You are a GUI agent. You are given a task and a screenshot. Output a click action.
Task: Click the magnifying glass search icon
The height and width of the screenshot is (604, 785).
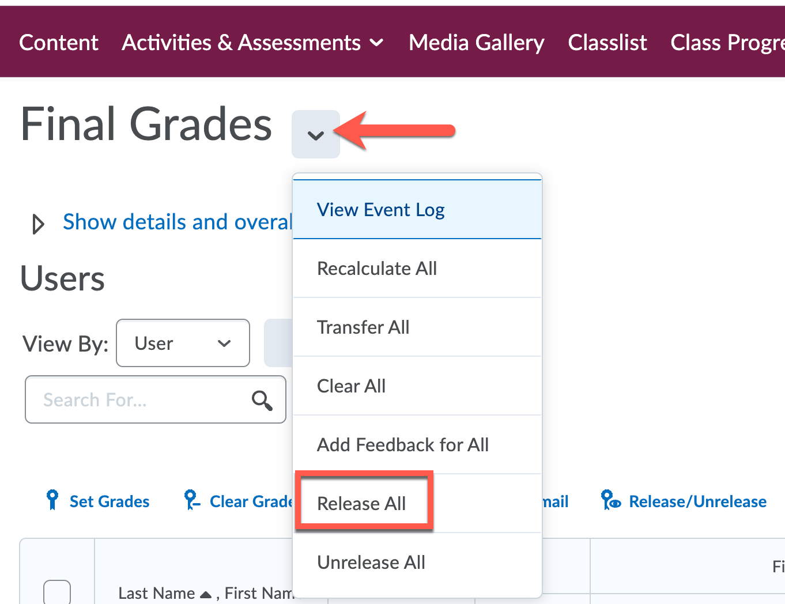[x=262, y=399]
